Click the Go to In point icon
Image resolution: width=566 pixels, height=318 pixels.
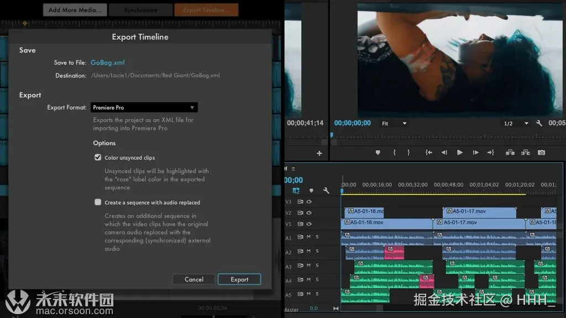pos(428,152)
